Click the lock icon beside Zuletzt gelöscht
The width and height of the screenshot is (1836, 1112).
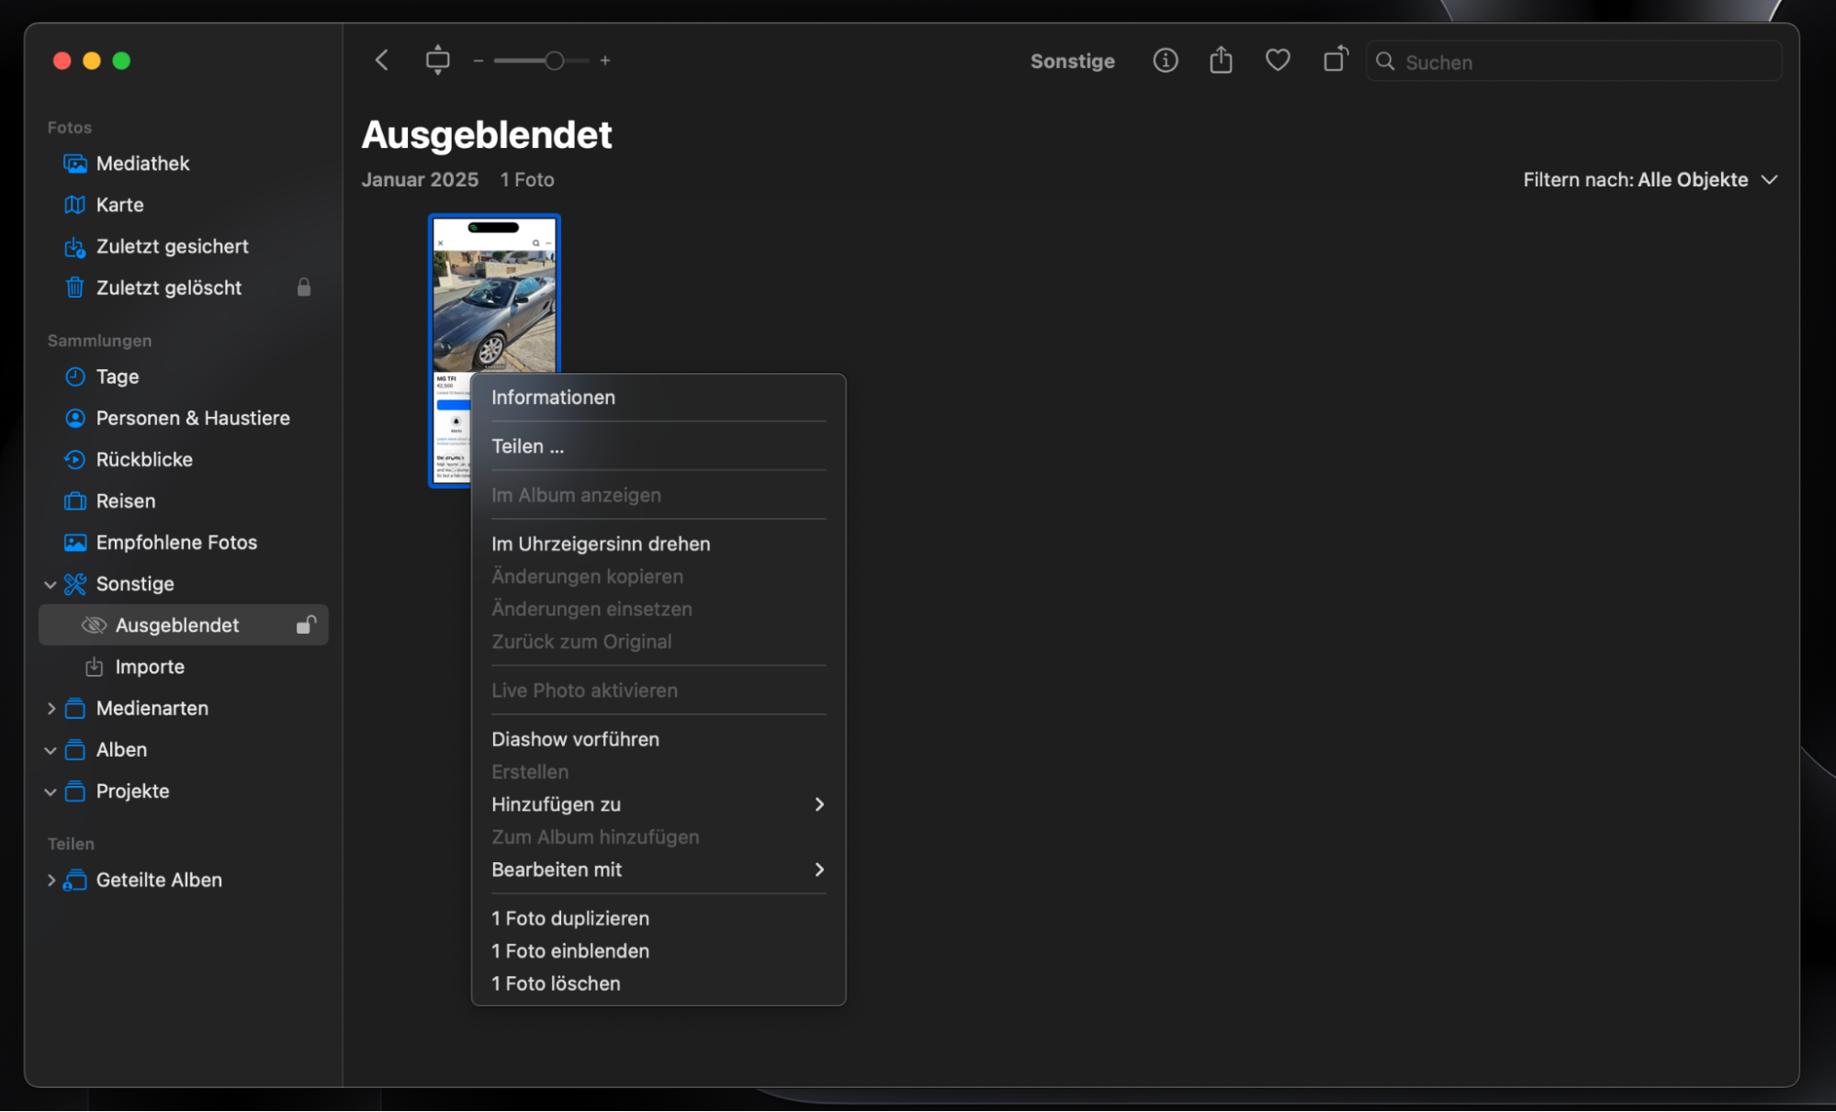point(304,287)
